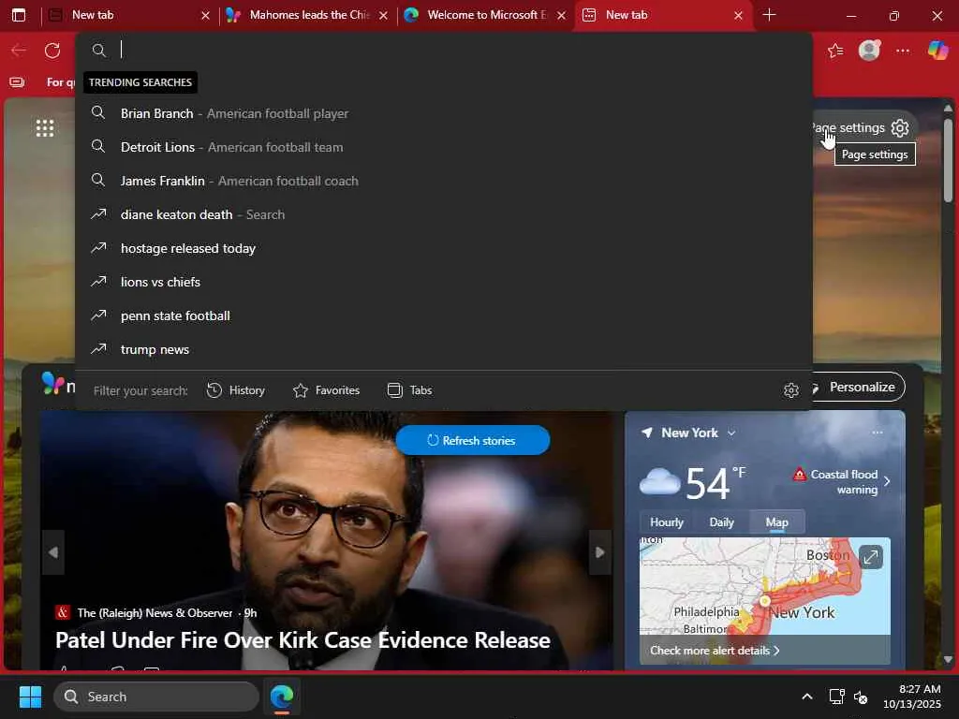Screen dimensions: 959x719
Task: Choose James Franklin search suggestion
Action: (443, 181)
